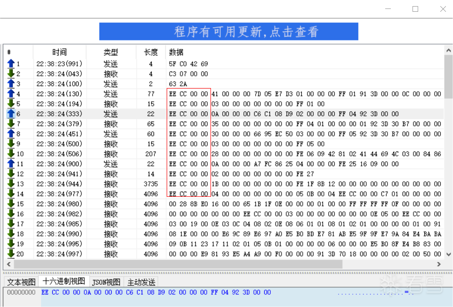
Task: Select time cell 22:38:24(130)
Action: pos(59,94)
